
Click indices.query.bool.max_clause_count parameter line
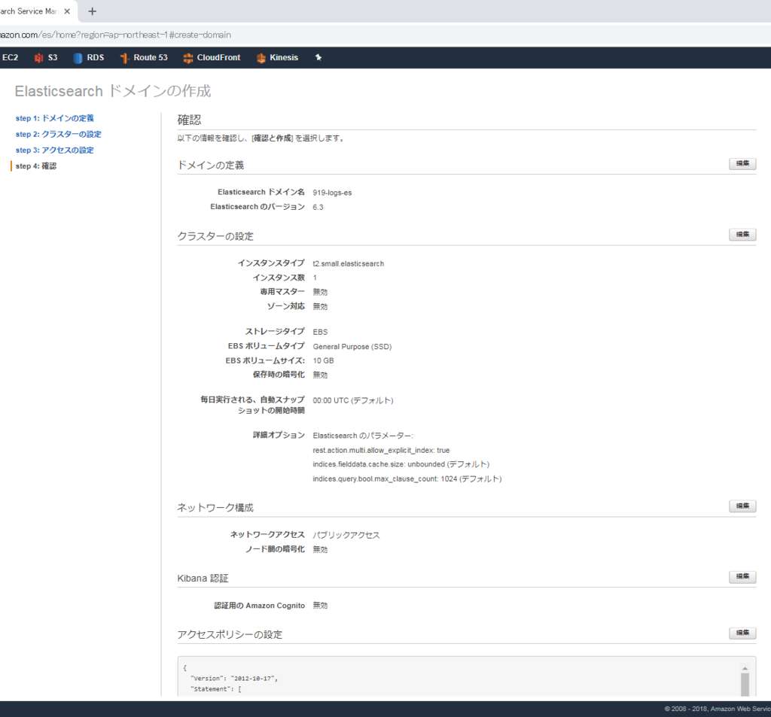(407, 479)
